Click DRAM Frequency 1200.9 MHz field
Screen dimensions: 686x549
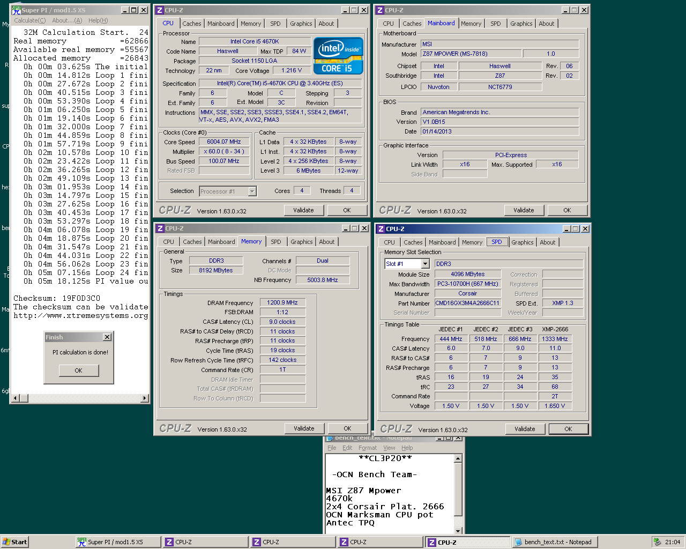(282, 303)
